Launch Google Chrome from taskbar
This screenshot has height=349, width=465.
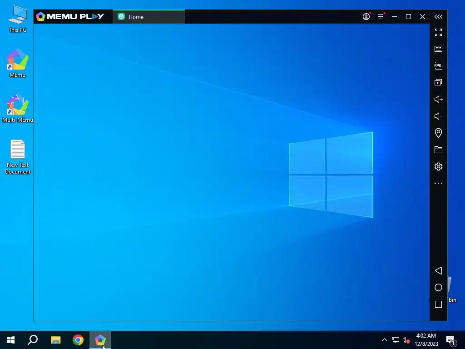coord(78,340)
